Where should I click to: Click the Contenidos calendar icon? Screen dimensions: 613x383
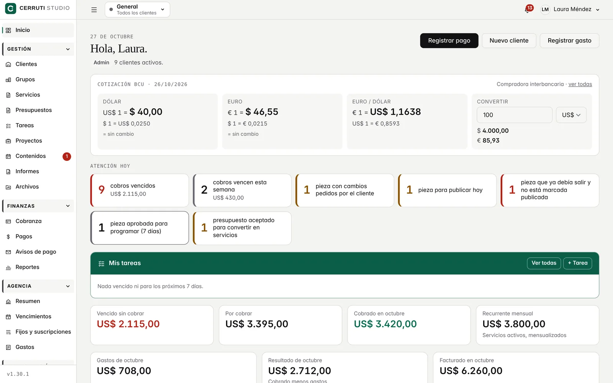click(x=8, y=156)
